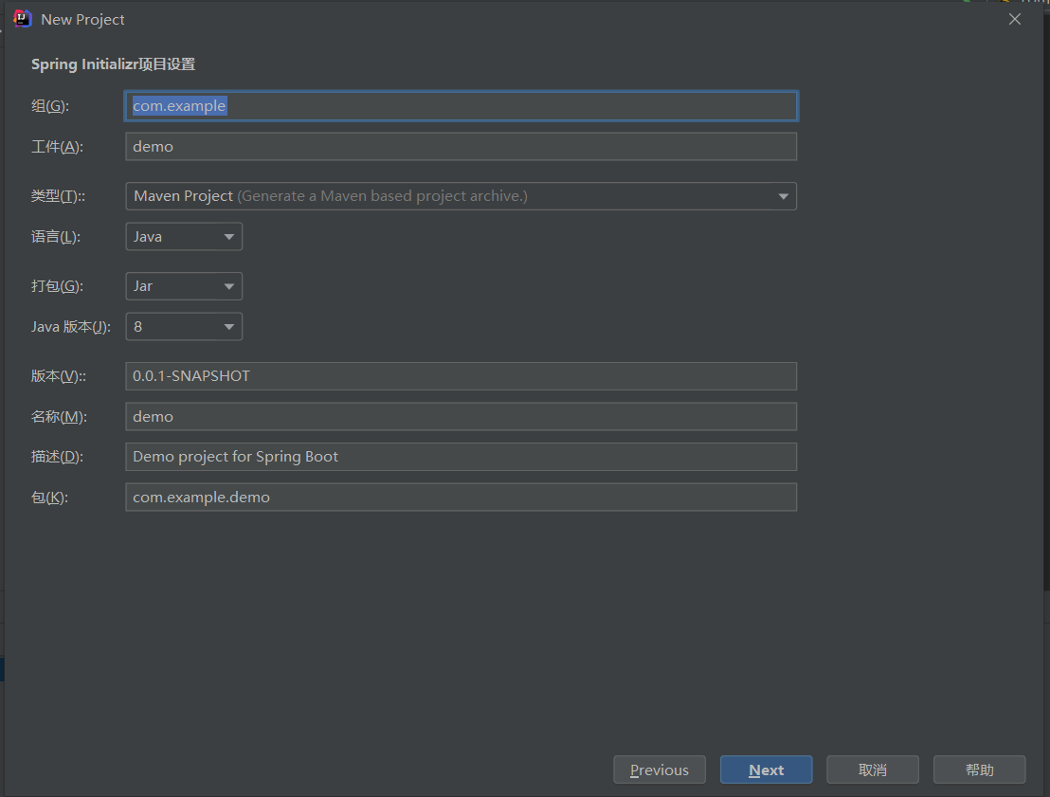Screen dimensions: 1050x797
Task: Go back with the Previous button
Action: click(660, 770)
